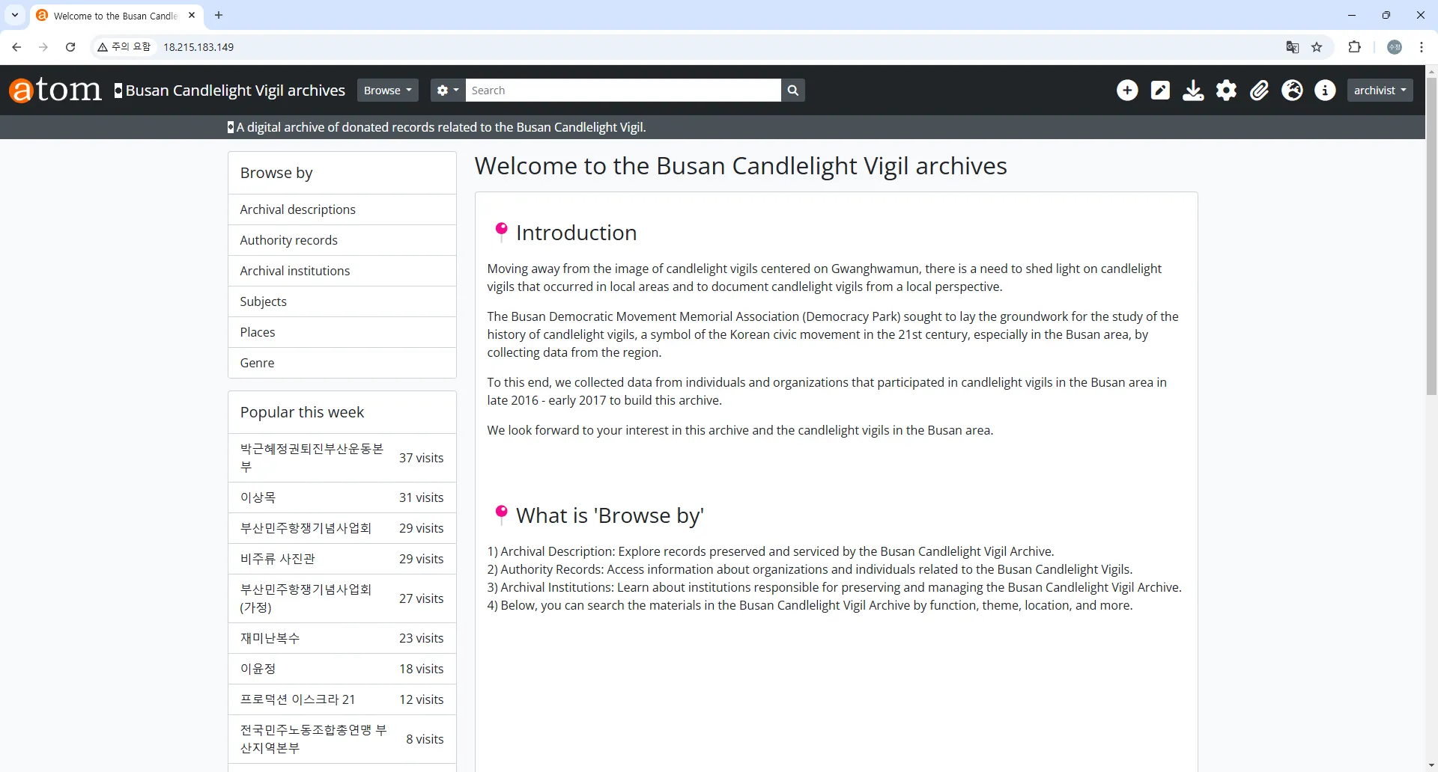Select the Welcome to the Busan Candle tab
Viewport: 1438px width, 772px height.
(x=116, y=16)
